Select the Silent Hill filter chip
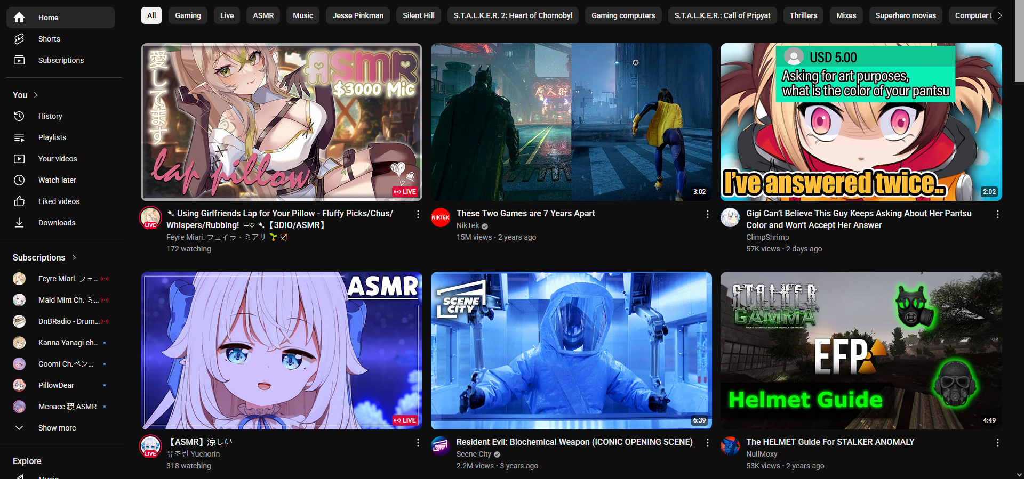The height and width of the screenshot is (479, 1024). [419, 15]
